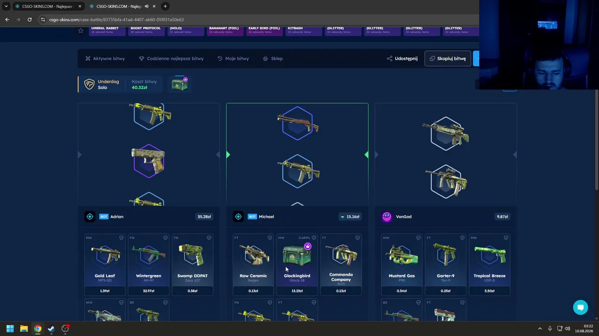This screenshot has width=599, height=336.
Task: Click the BANANART (FOIL) recent drop tile
Action: point(225,31)
